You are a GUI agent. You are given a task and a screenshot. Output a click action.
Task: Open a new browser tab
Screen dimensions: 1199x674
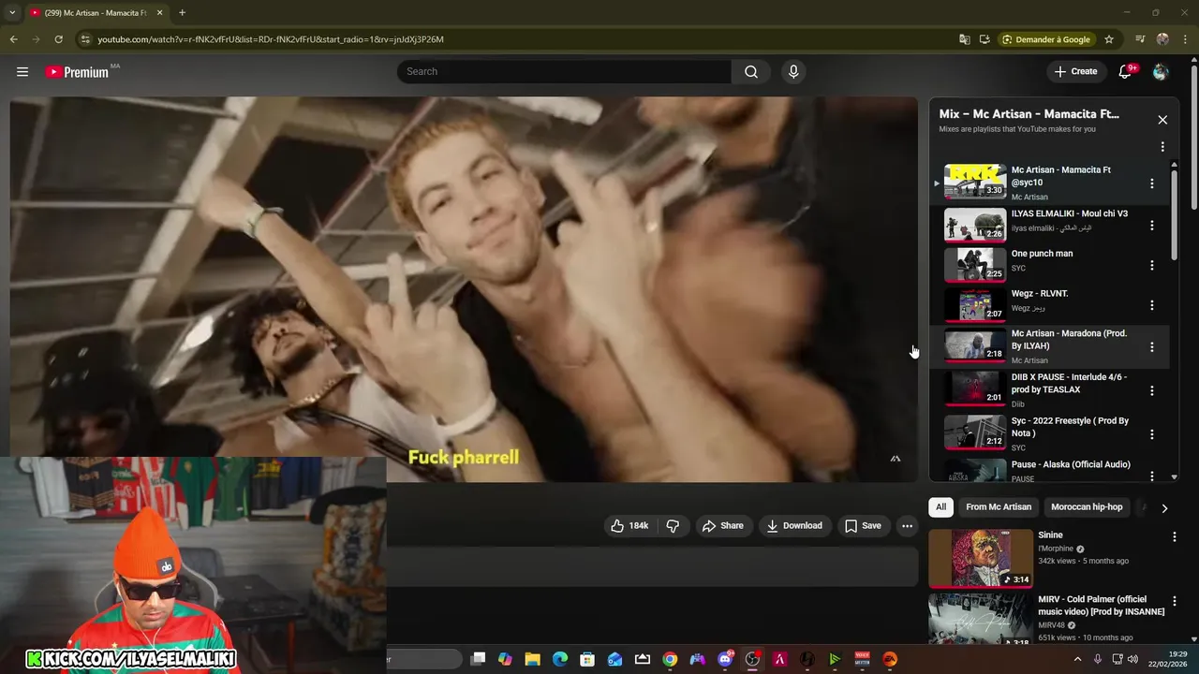[182, 13]
